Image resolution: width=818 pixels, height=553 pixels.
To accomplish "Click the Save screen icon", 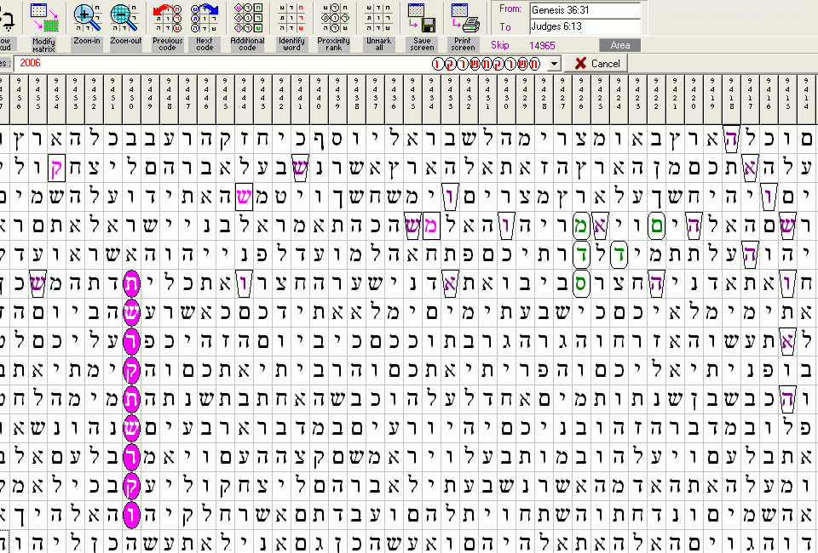I will tap(422, 17).
